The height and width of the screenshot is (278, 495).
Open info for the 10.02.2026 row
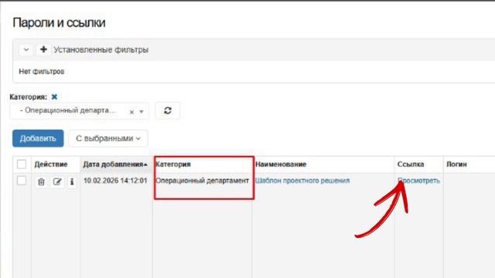click(x=72, y=182)
